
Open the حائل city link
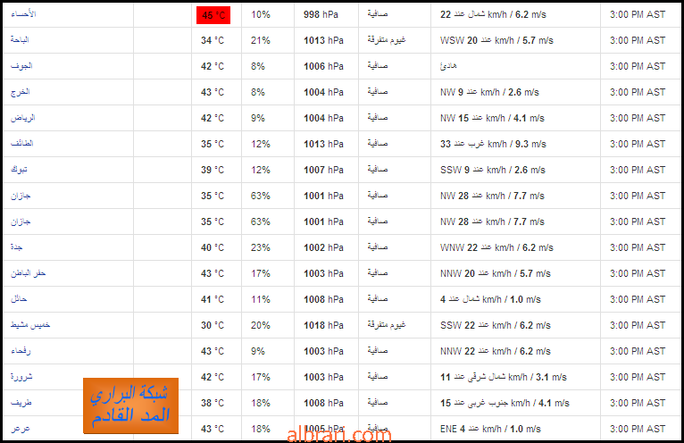coord(19,299)
